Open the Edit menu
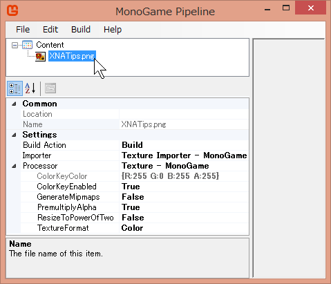 click(50, 30)
